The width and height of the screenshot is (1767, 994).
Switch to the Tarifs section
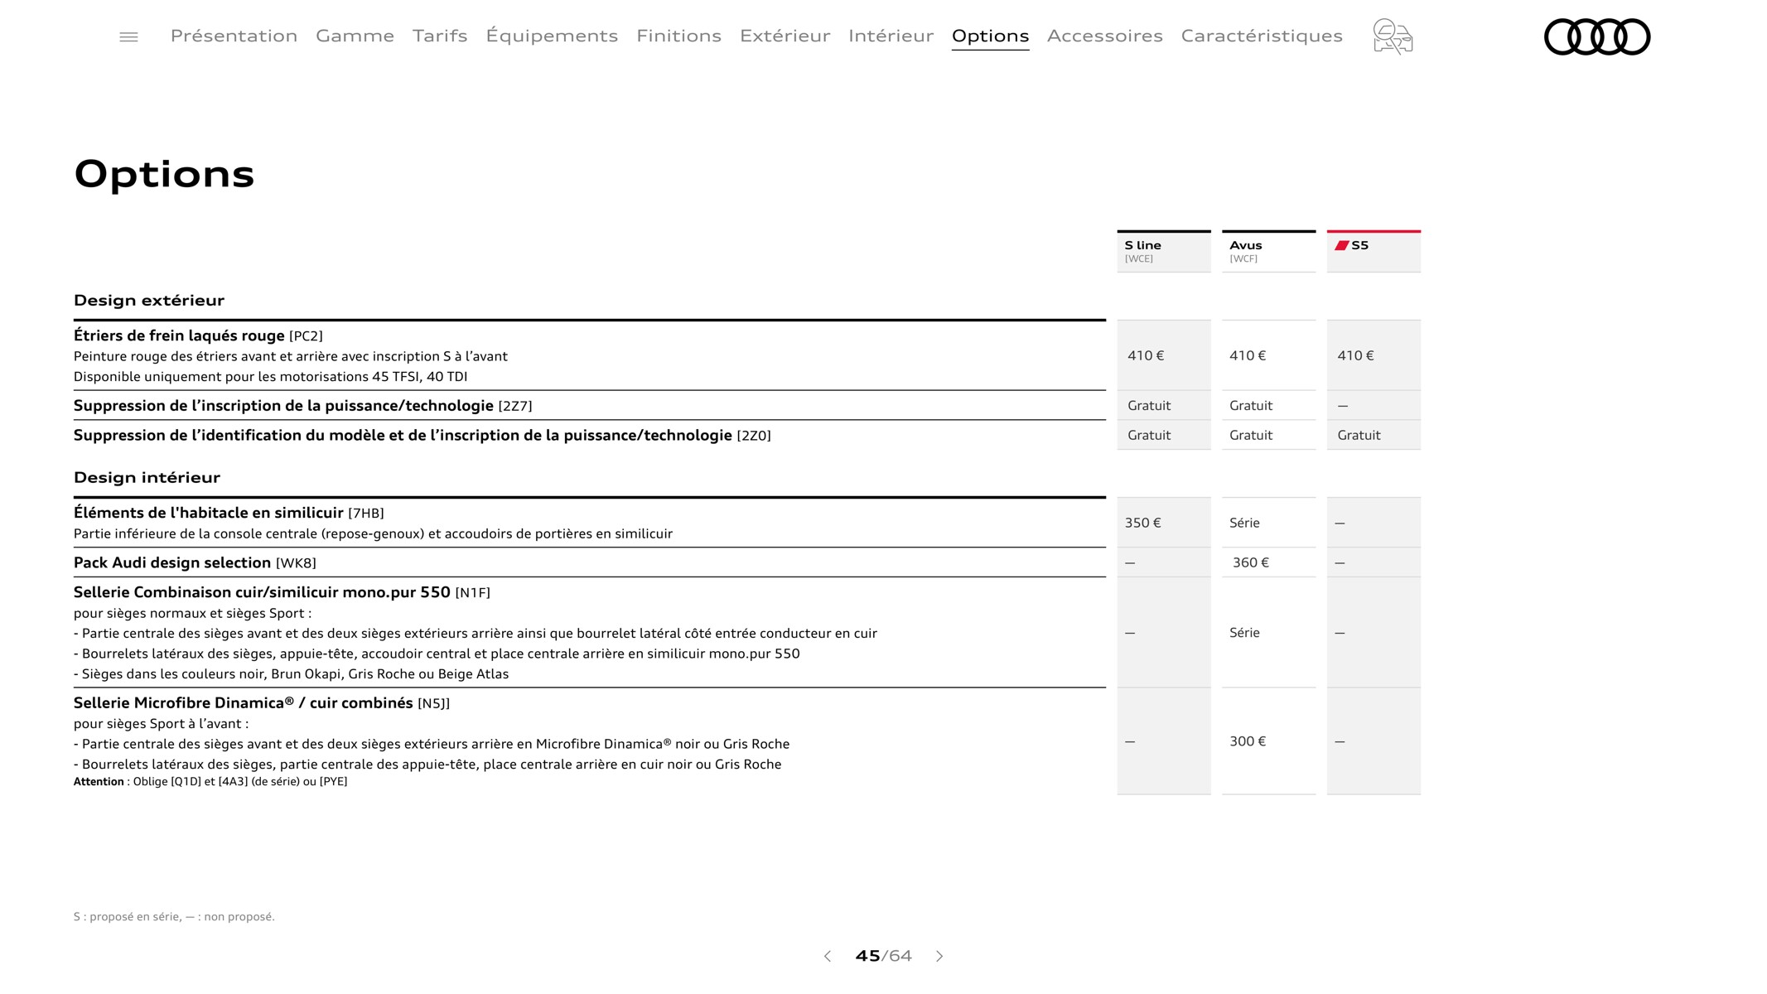pyautogui.click(x=440, y=36)
